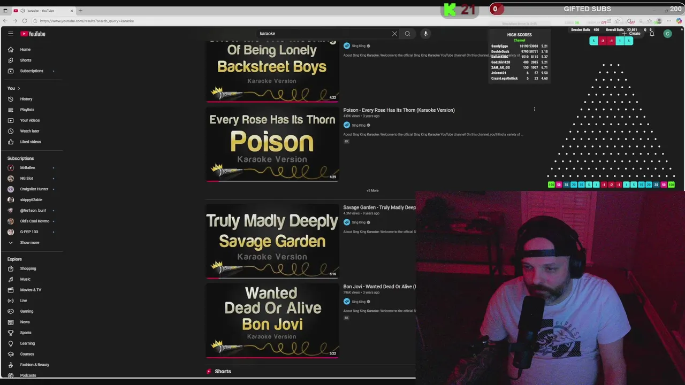Screen dimensions: 685x385
Task: Expand +5 More results
Action: (x=372, y=190)
